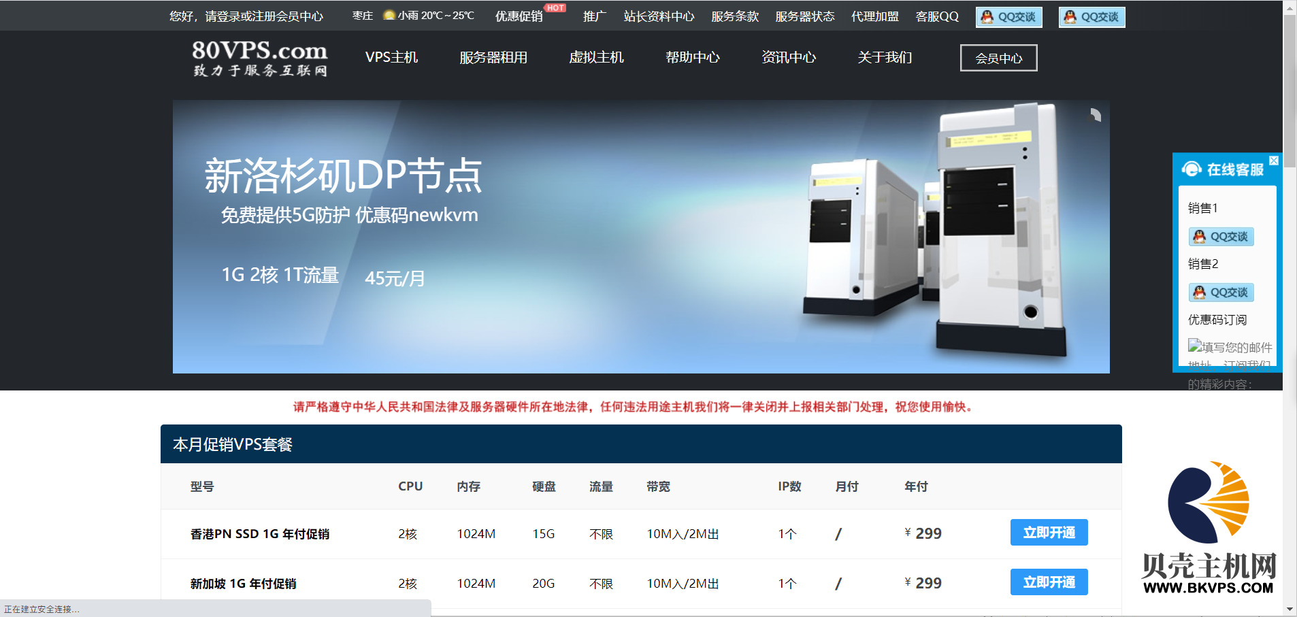Open the VPS主机 menu
1297x617 pixels.
(x=391, y=58)
